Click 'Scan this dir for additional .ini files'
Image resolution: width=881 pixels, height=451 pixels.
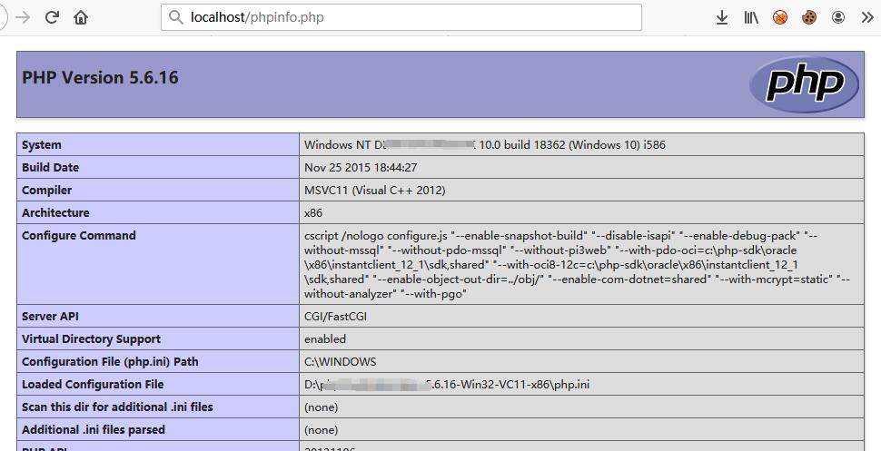coord(117,407)
